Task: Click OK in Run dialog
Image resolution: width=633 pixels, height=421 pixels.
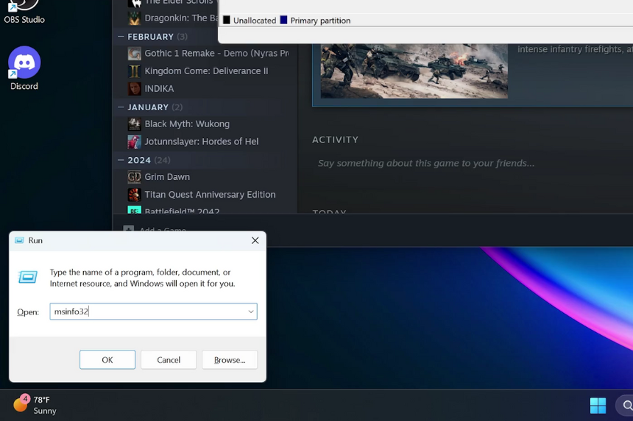Action: 107,360
